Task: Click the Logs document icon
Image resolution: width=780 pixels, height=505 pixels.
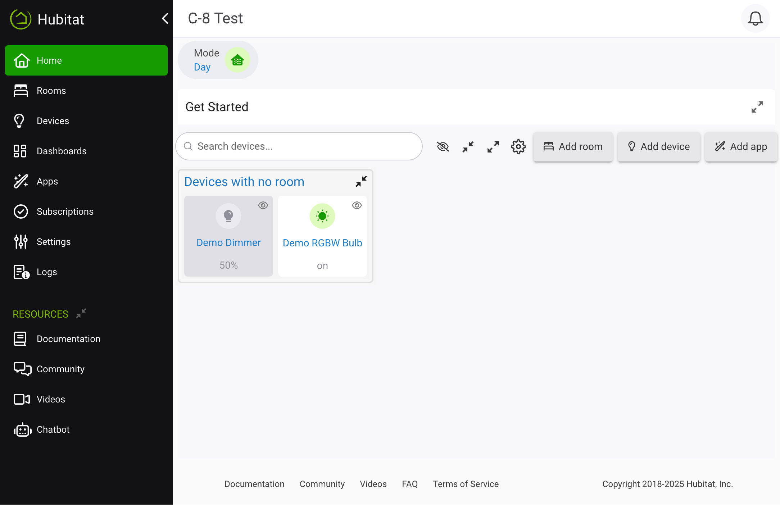Action: coord(21,272)
